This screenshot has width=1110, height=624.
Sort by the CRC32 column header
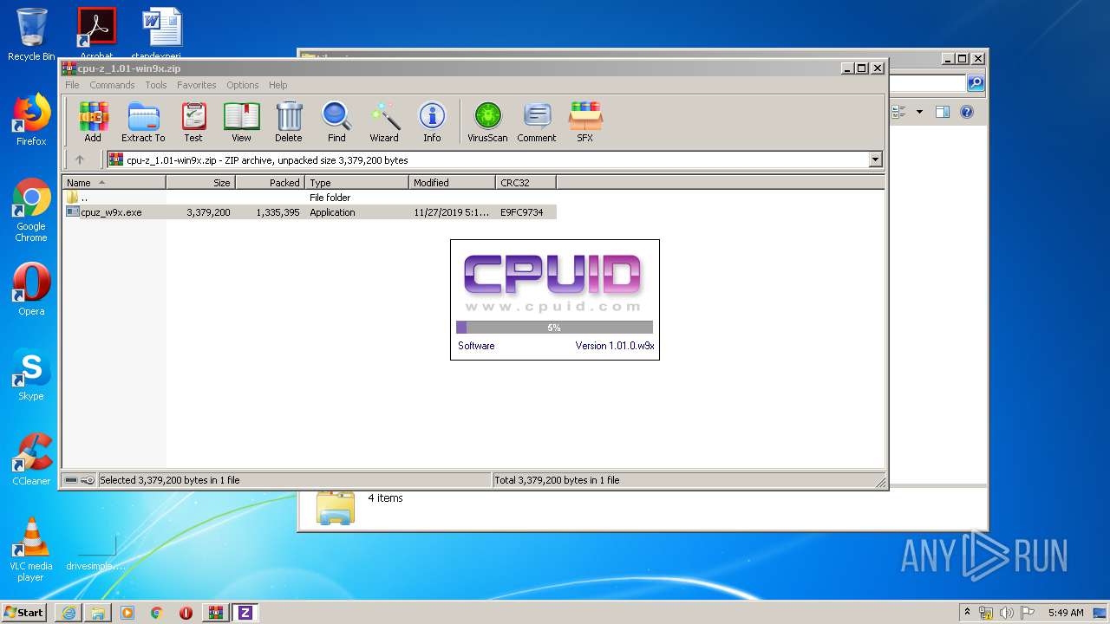[526, 183]
